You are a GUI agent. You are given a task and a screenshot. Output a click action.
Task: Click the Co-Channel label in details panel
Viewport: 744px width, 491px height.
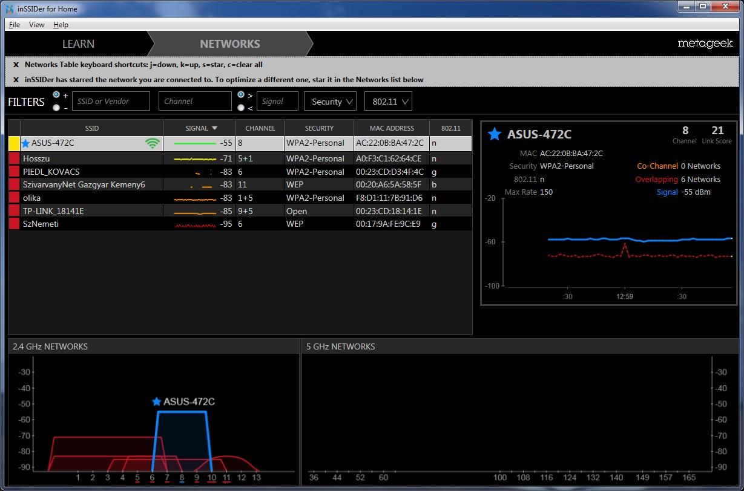(657, 166)
